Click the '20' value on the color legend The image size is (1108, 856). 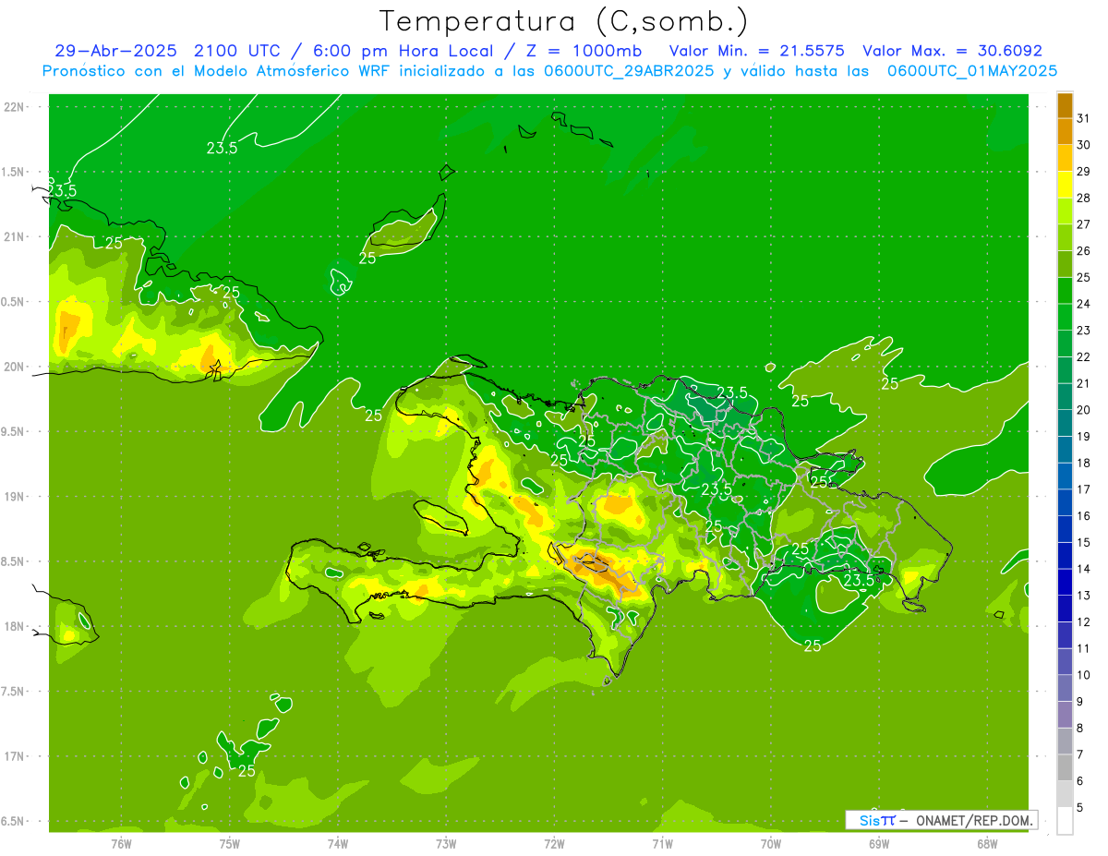pyautogui.click(x=1083, y=410)
